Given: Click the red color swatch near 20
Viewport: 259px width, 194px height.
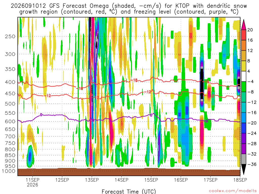Looking at the screenshot, I should coord(244,35).
